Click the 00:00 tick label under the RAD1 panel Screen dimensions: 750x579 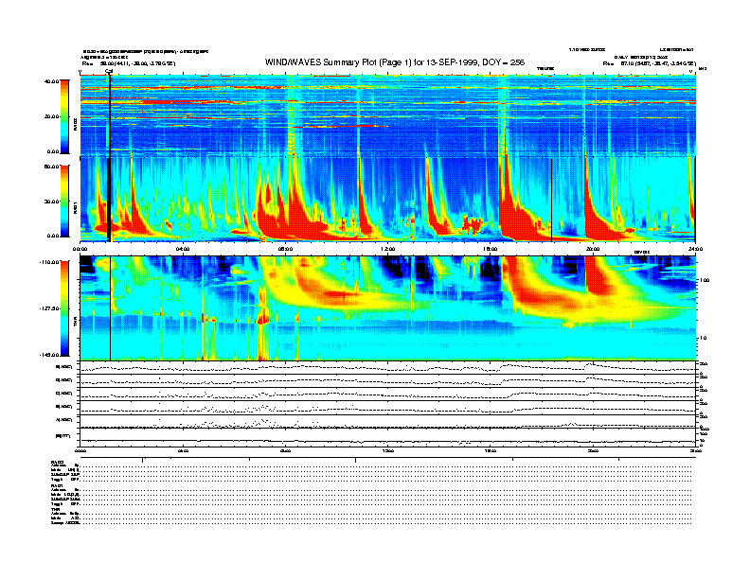click(x=80, y=249)
